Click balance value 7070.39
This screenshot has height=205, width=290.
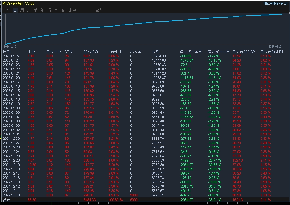tap(158, 165)
